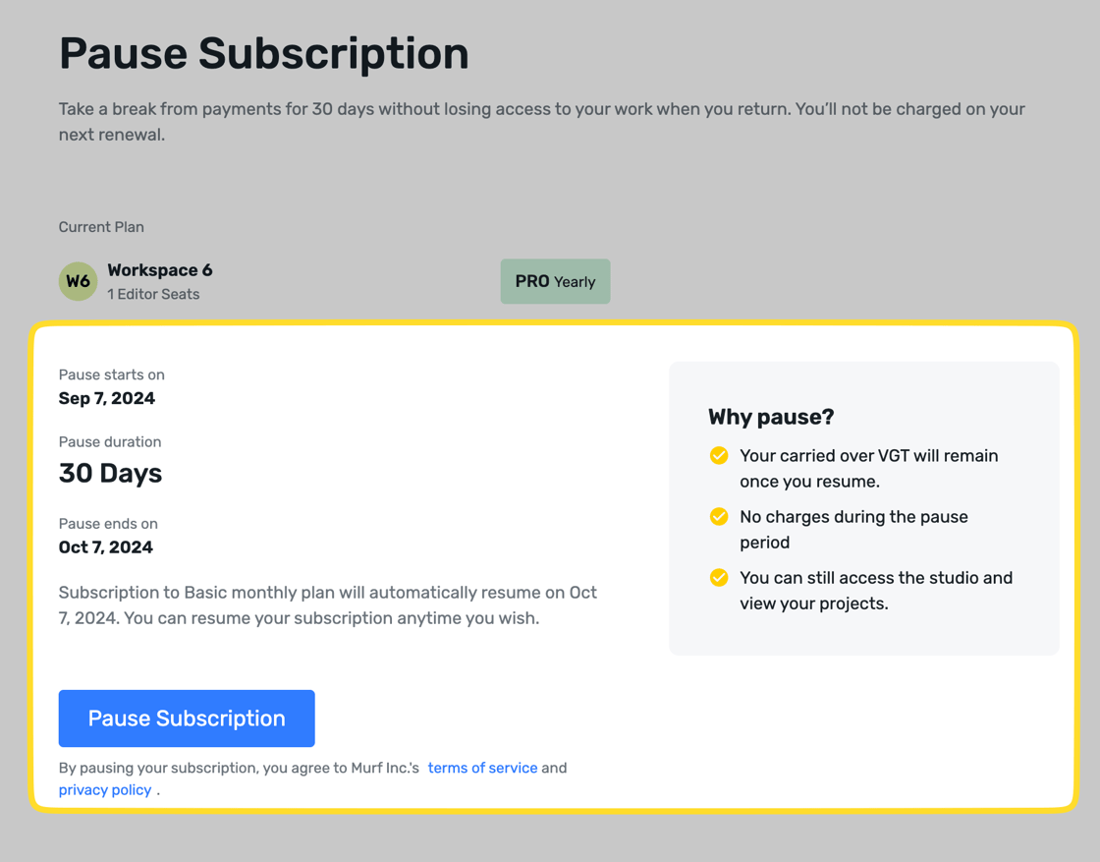
Task: Click the yellow checkmark beside carried over VGT
Action: [x=719, y=455]
